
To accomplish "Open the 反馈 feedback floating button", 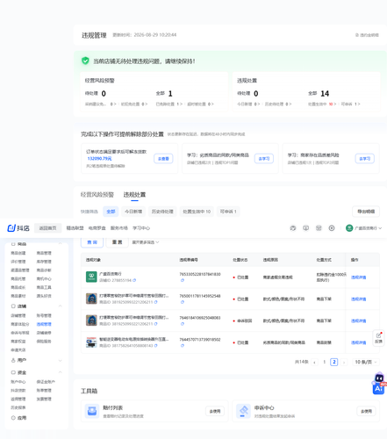I will (378, 338).
